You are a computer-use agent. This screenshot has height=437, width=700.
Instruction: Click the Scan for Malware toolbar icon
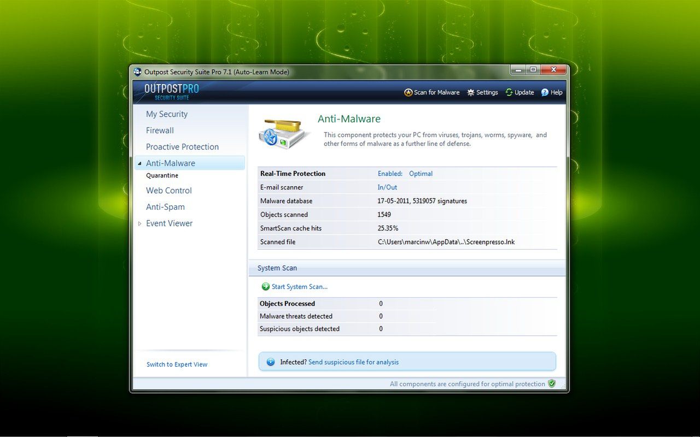pyautogui.click(x=408, y=92)
